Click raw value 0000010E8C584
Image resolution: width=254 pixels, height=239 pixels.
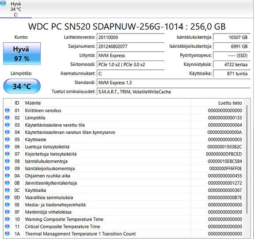coord(225,161)
